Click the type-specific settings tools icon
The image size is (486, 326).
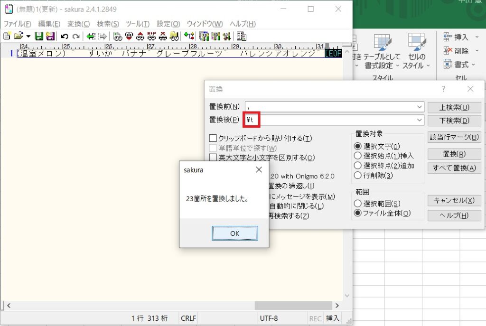tap(215, 36)
